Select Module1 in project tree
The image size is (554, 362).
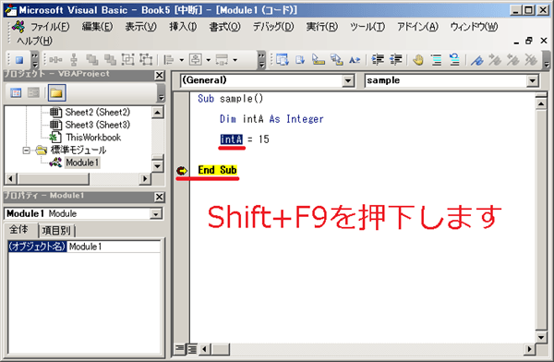(82, 163)
